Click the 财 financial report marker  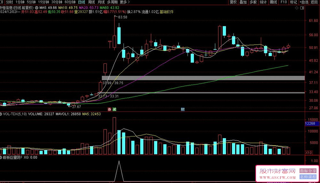tap(183, 109)
